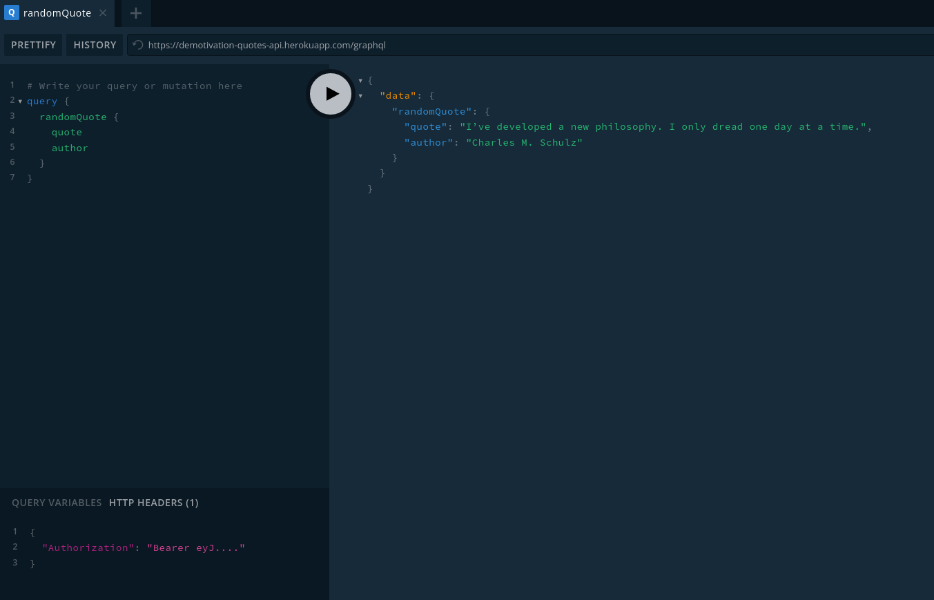
Task: Click the "Charles M. Schulz" value
Action: tap(525, 143)
